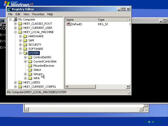Expand the HARDWARE key
This screenshot has height=126, width=168.
coord(20,36)
